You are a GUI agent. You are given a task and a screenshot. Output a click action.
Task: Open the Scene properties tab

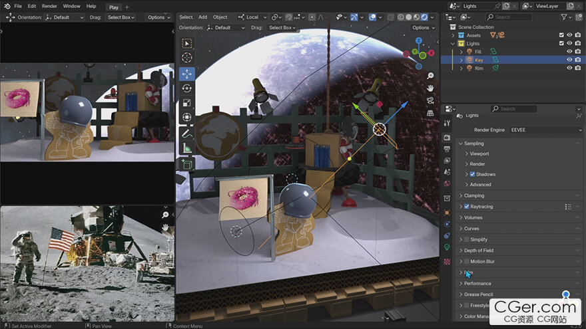click(x=447, y=172)
